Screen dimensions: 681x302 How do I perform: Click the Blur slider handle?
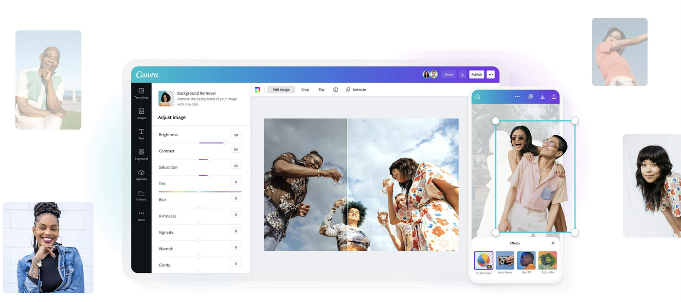[199, 208]
